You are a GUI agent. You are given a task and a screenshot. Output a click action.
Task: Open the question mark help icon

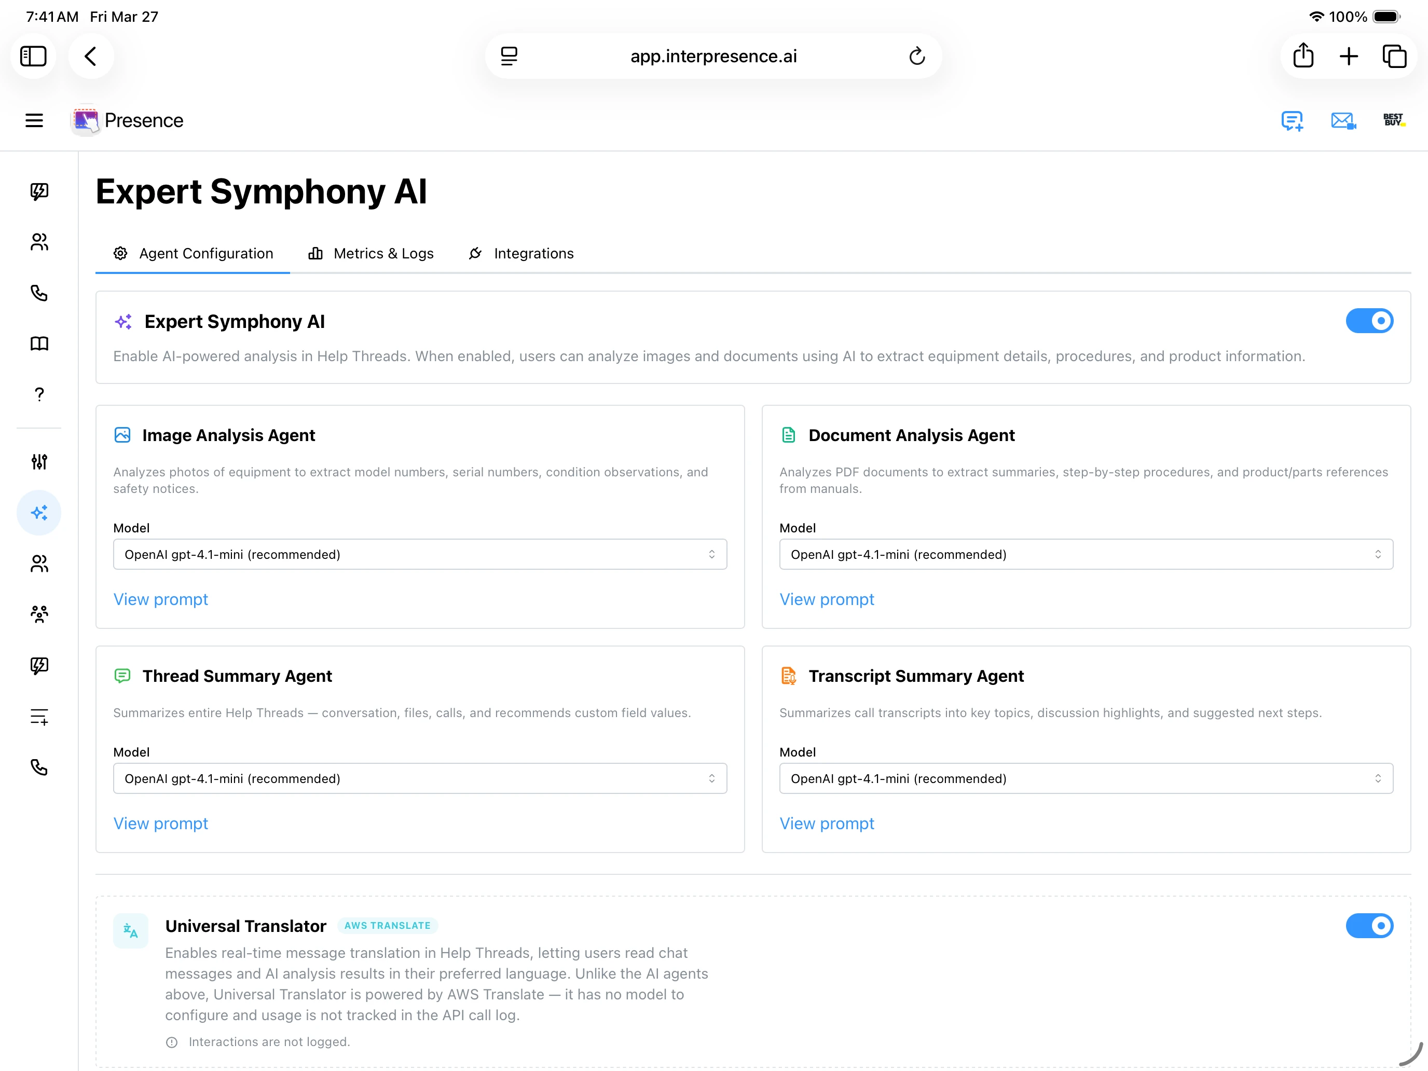[39, 394]
